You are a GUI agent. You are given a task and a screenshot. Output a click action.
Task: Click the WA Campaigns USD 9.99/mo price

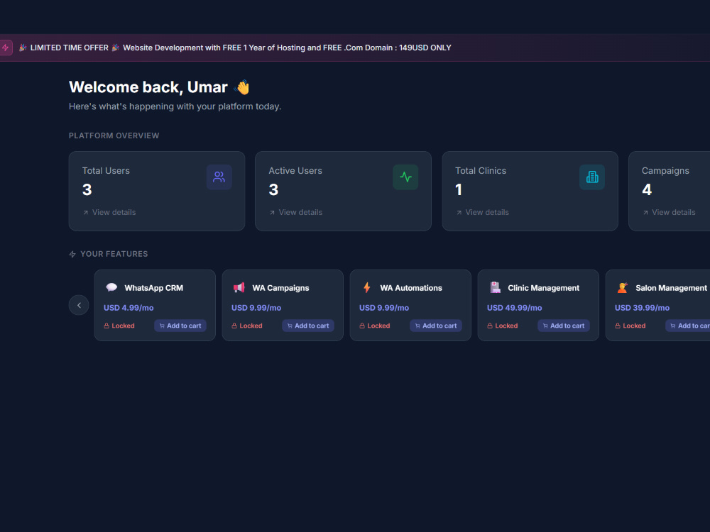click(x=256, y=308)
